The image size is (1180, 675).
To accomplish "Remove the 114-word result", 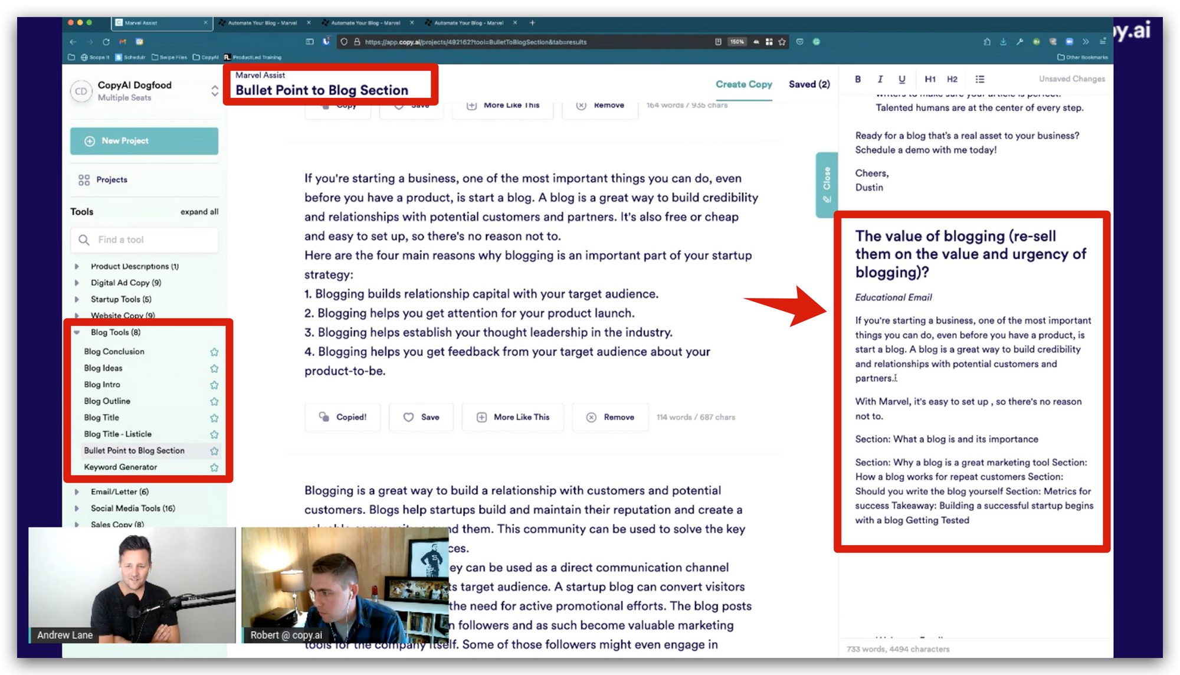I will click(610, 417).
